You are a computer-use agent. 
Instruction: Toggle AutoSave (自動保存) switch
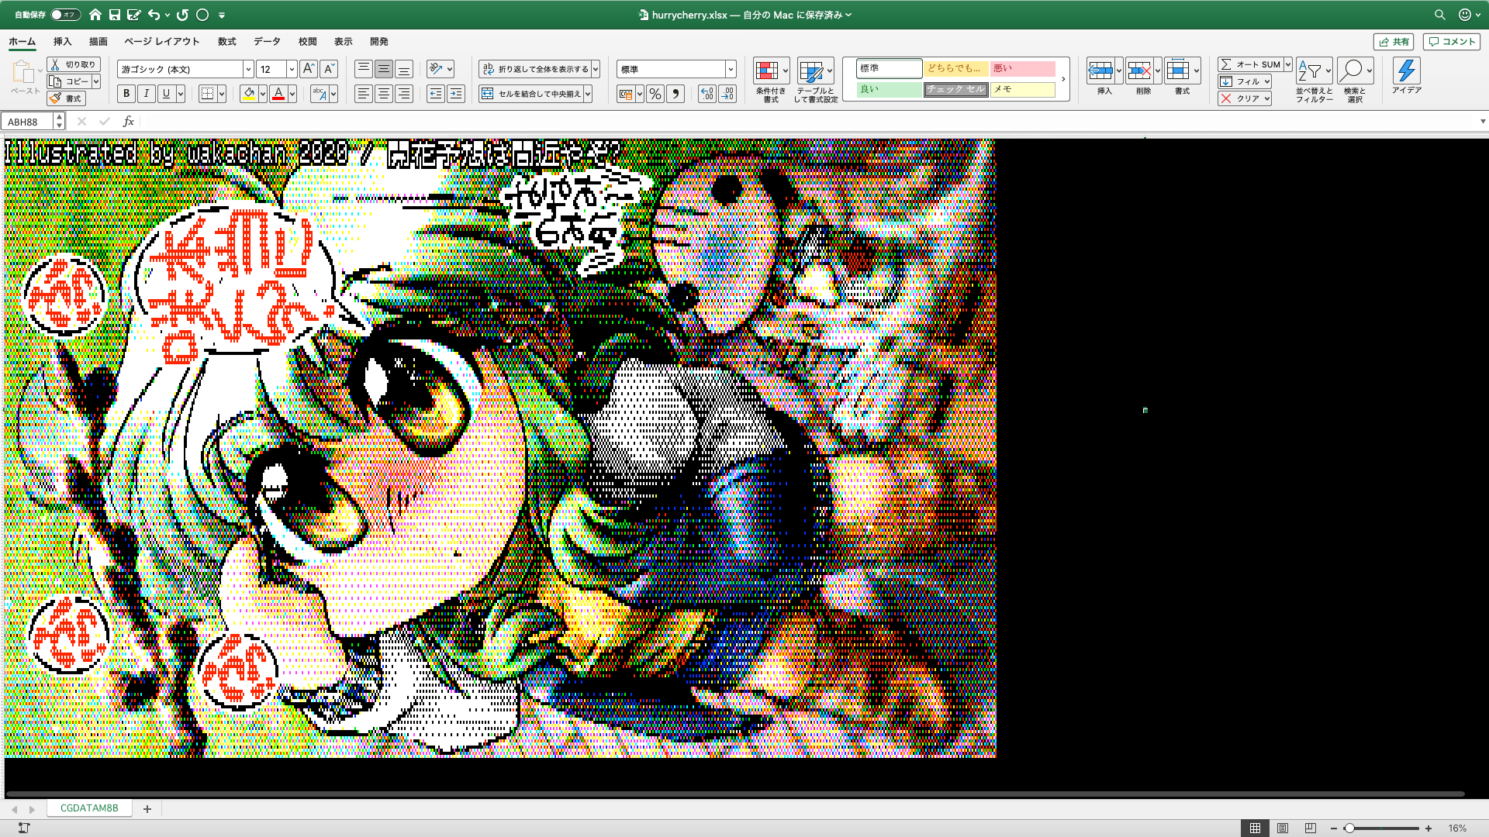65,15
